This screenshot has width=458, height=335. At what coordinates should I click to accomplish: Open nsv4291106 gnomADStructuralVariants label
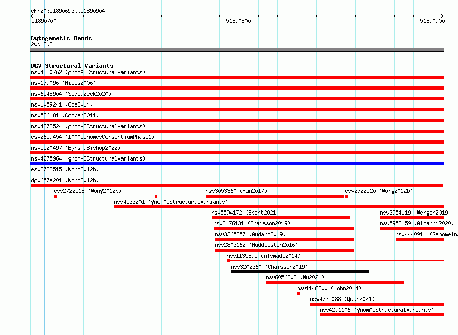pyautogui.click(x=377, y=310)
